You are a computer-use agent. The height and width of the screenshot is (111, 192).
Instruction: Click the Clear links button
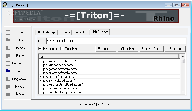128,49
